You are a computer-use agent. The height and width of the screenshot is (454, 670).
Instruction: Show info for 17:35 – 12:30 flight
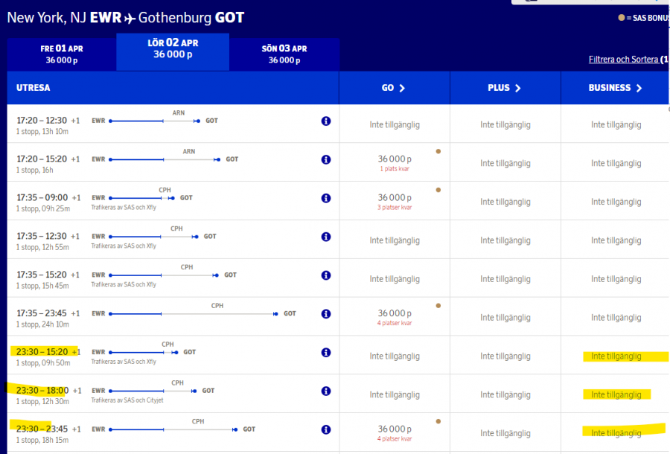point(326,237)
